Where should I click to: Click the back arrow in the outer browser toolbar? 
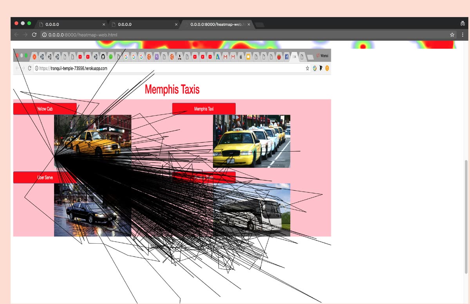tap(16, 35)
